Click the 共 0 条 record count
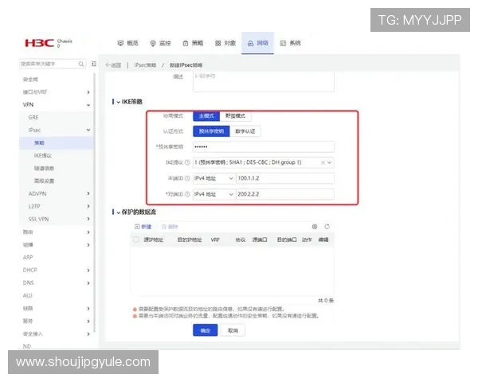Viewport: 478px width, 382px height. 326,301
